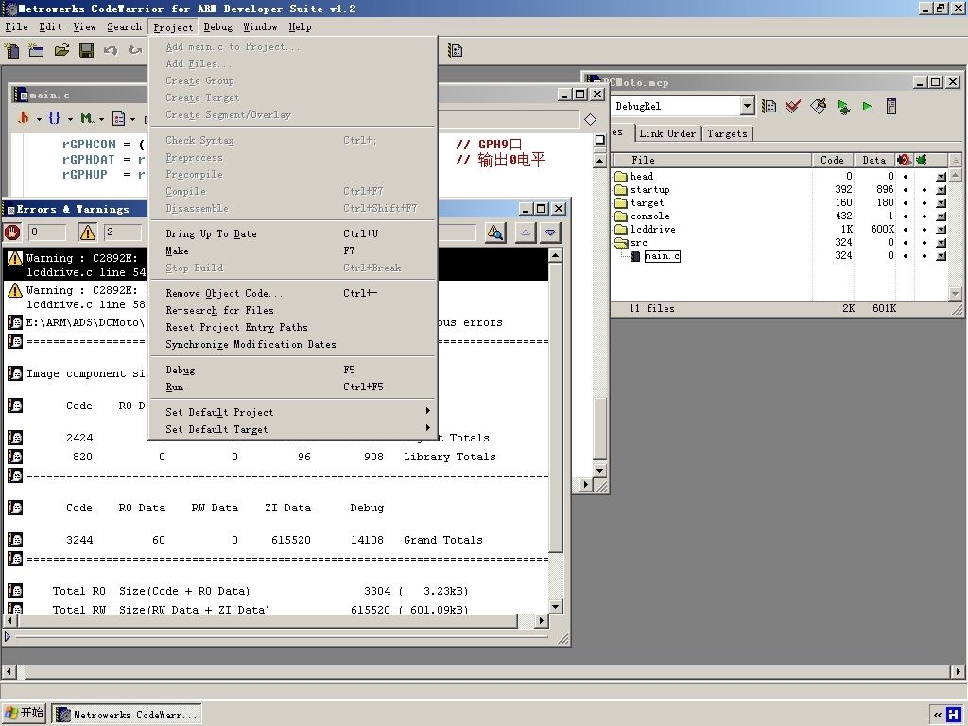Expand Set Default Target submenu
This screenshot has height=726, width=968.
(x=293, y=429)
